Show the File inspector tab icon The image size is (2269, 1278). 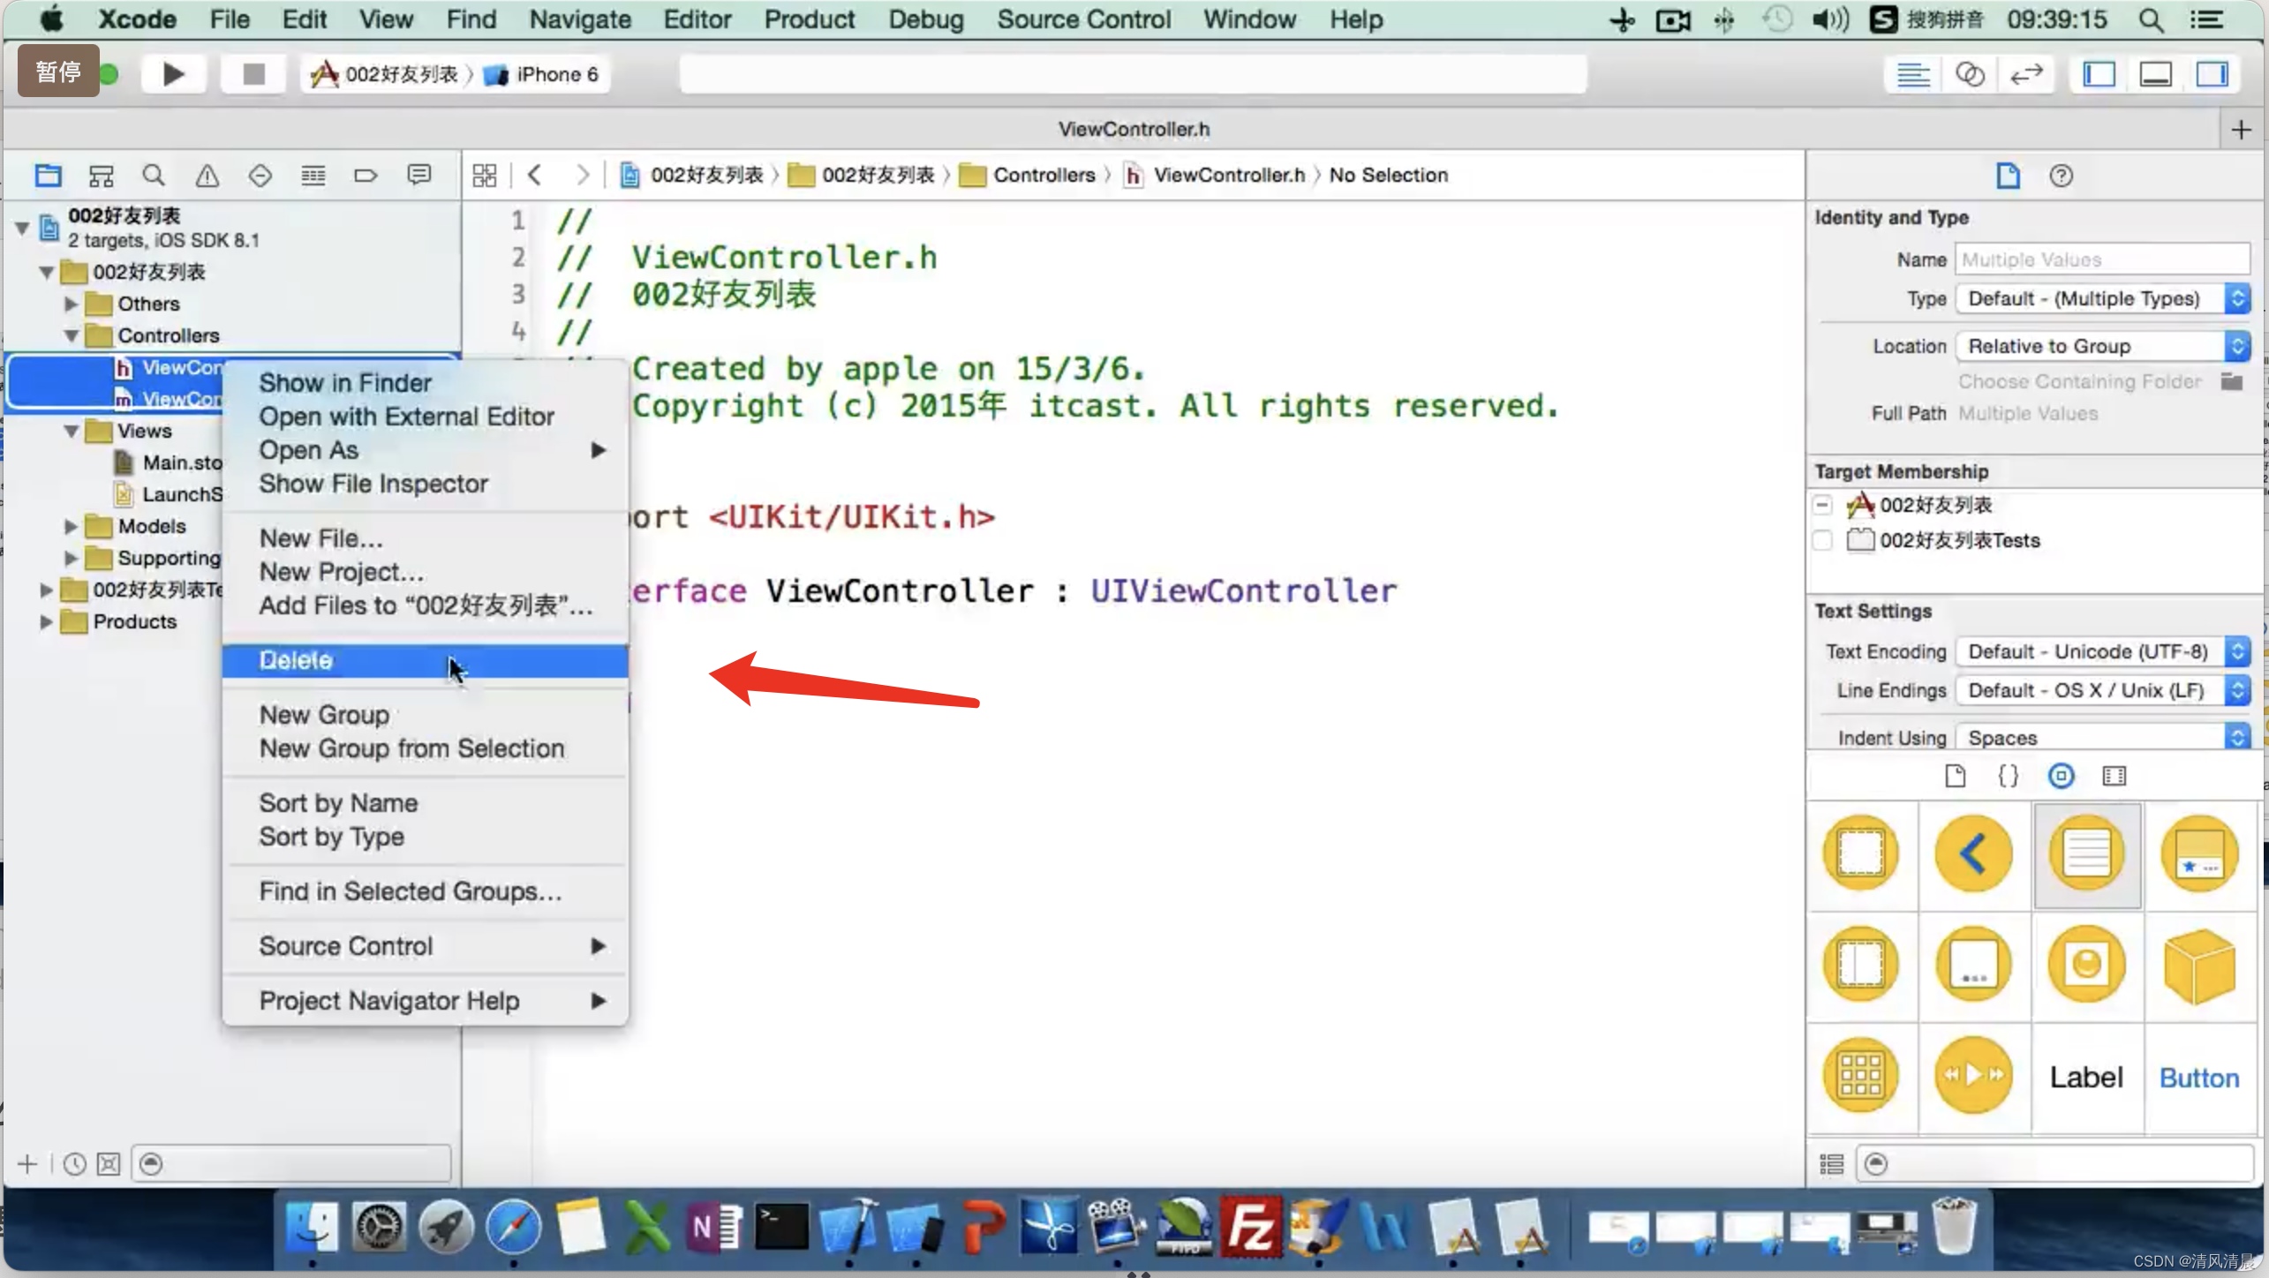click(x=2008, y=175)
